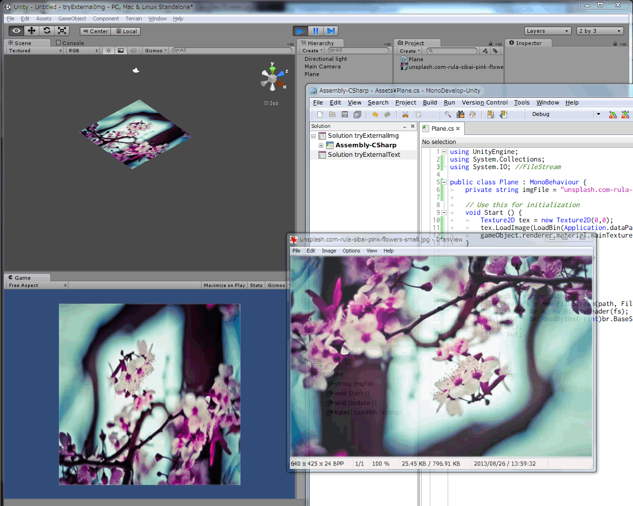Open the Unity Terrain menu

coord(134,19)
